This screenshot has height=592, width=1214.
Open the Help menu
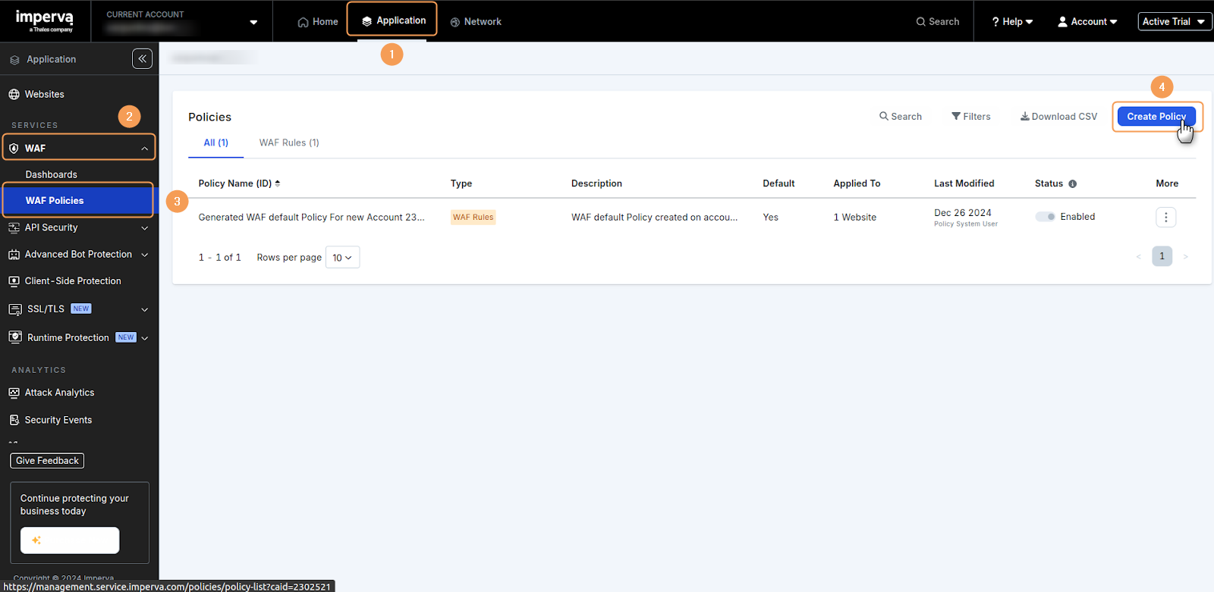point(1012,22)
